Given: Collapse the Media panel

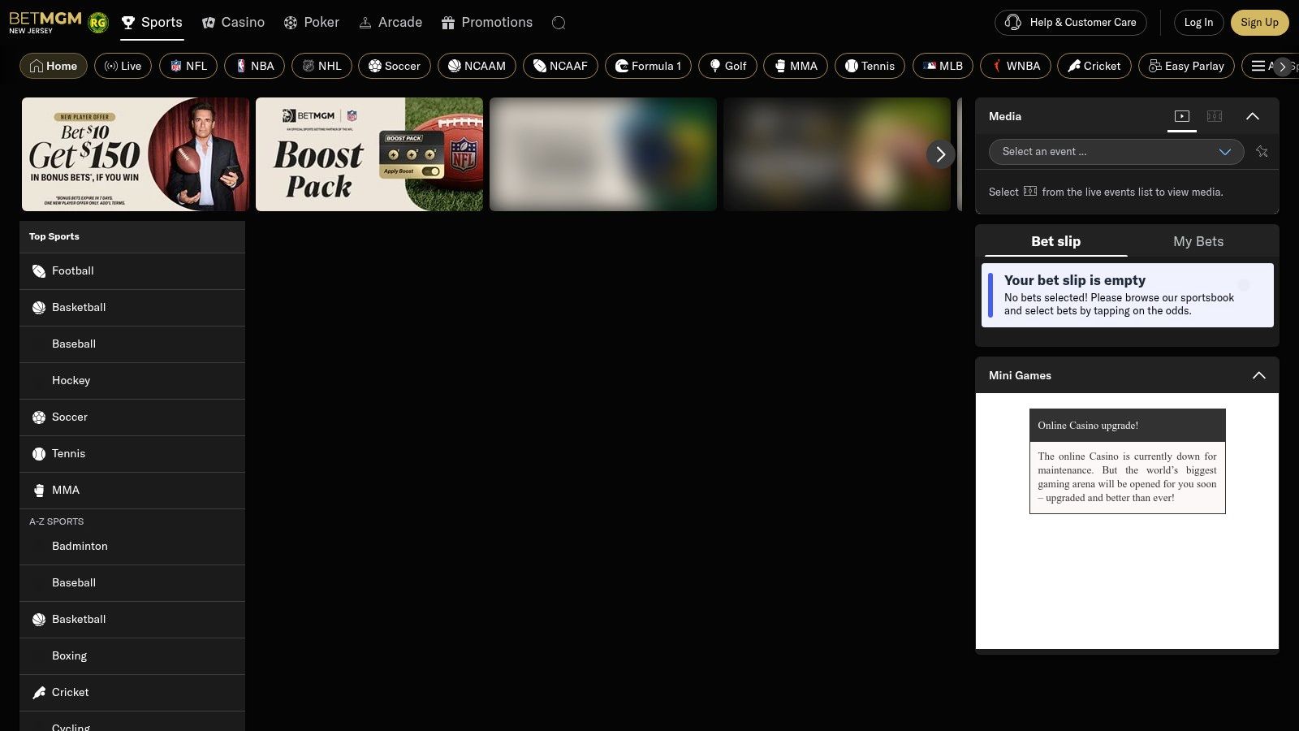Looking at the screenshot, I should (x=1253, y=116).
